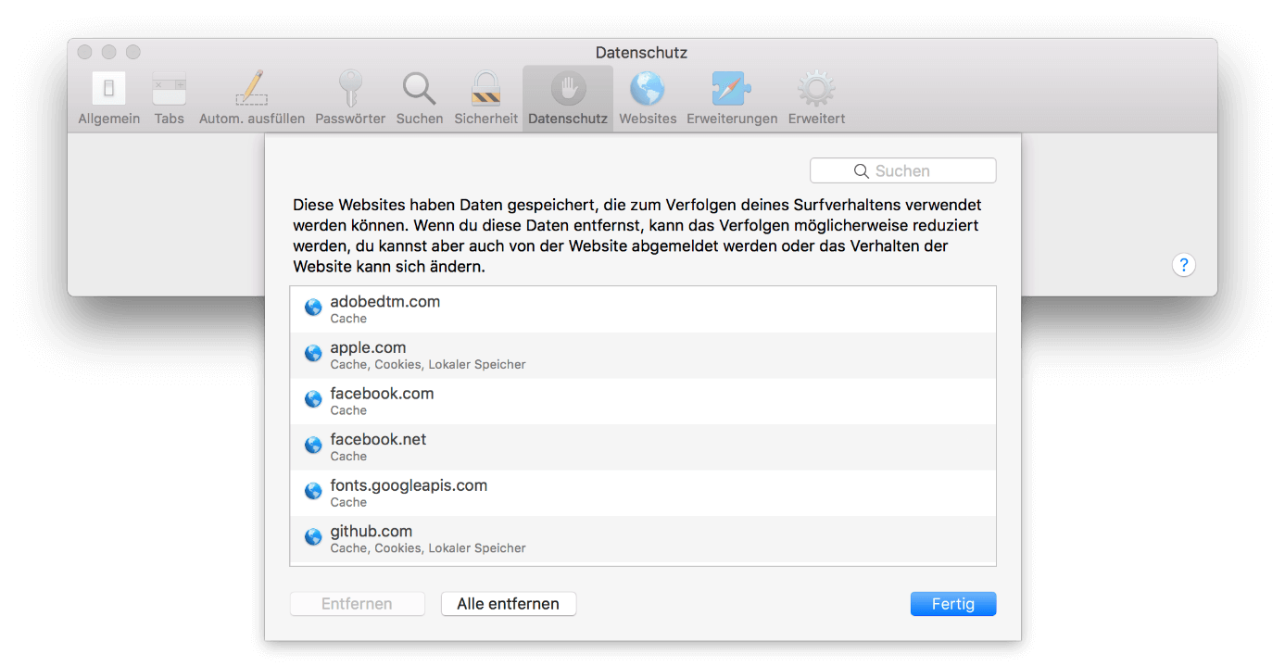Viewport: 1285px width, 666px height.
Task: Switch to the Erweiterungen tab label
Action: (732, 119)
